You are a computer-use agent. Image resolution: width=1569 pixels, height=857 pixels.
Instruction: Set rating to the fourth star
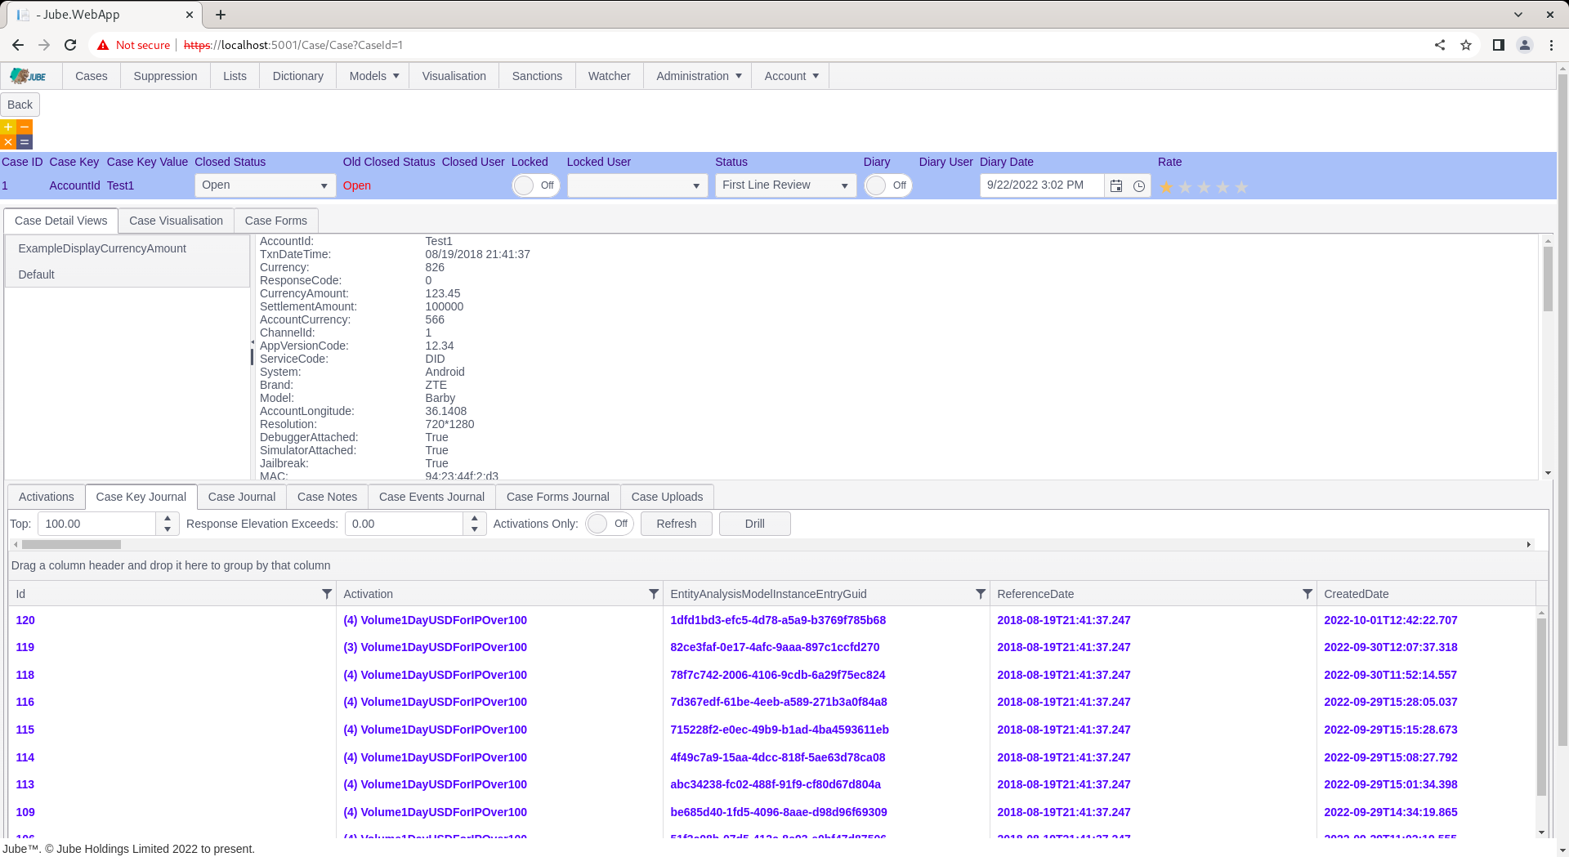[1223, 187]
